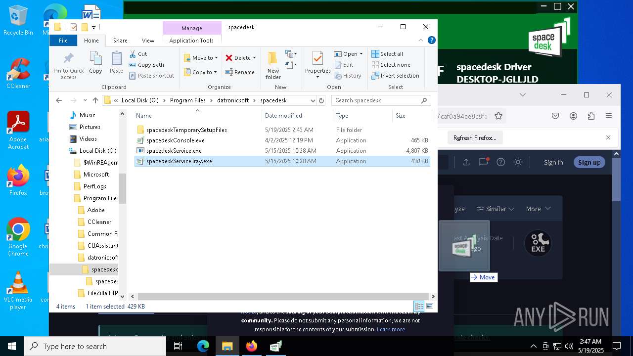Open Firefox hamburger menu
The image size is (633, 356).
(x=609, y=116)
